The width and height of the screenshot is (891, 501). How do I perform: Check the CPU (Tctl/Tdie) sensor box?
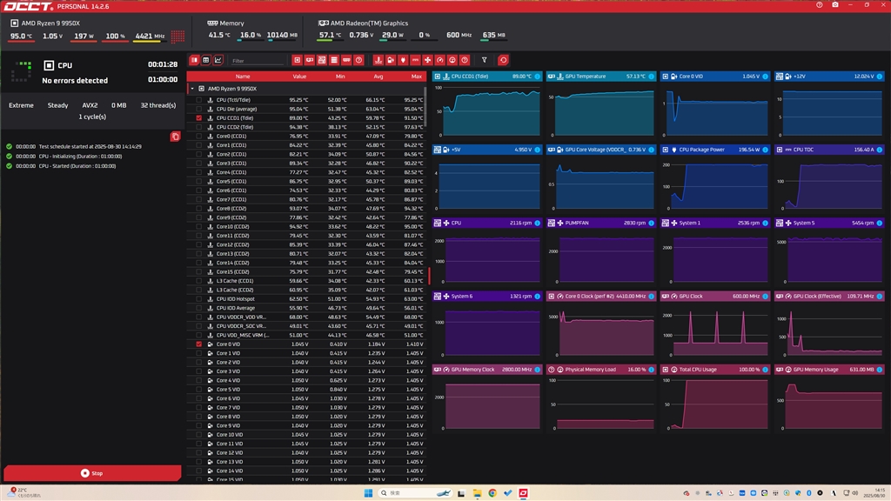click(x=199, y=100)
